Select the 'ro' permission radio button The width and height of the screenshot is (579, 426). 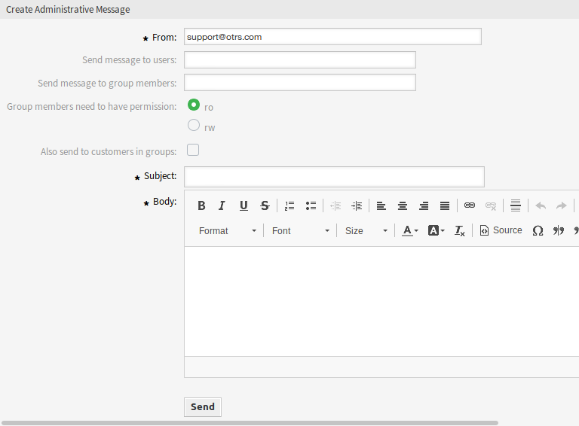[194, 105]
